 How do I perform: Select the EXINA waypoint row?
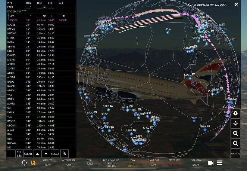41,112
